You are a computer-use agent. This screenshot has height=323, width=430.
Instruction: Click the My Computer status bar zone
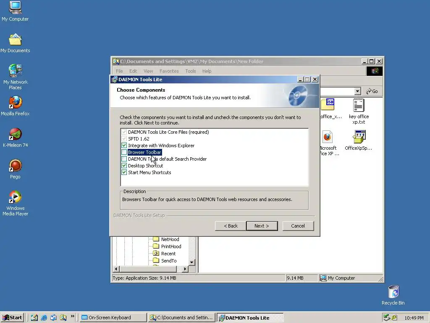pyautogui.click(x=350, y=278)
